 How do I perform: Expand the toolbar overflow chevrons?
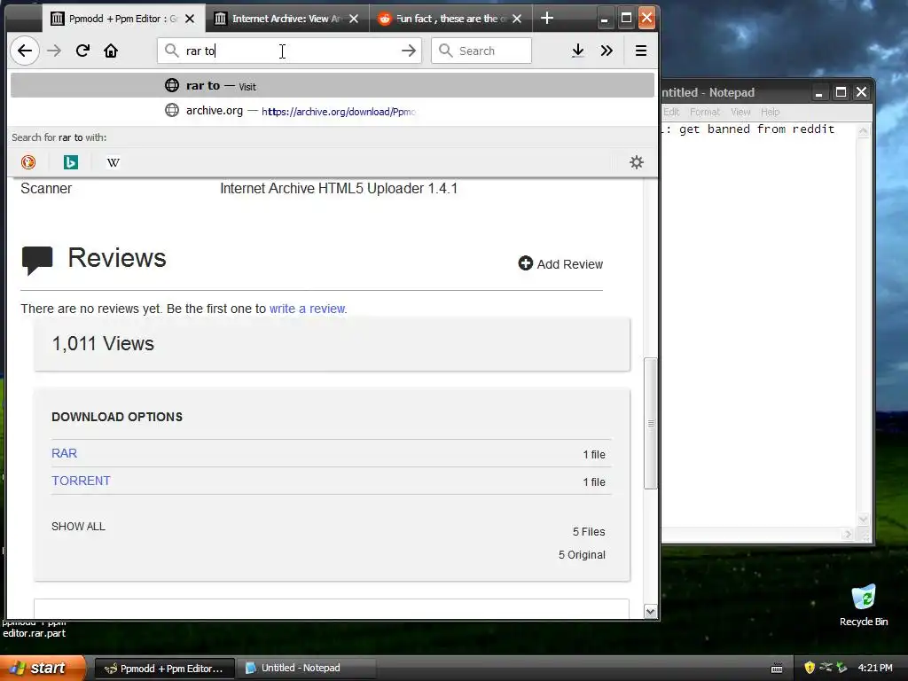[607, 51]
